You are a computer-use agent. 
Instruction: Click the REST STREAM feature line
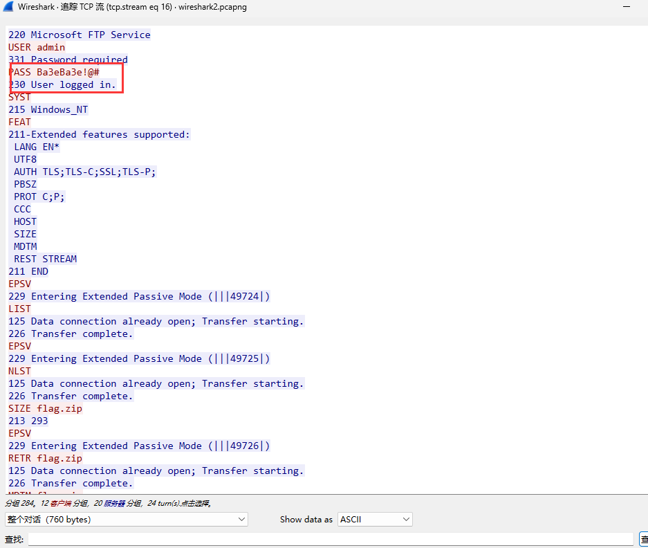(45, 259)
